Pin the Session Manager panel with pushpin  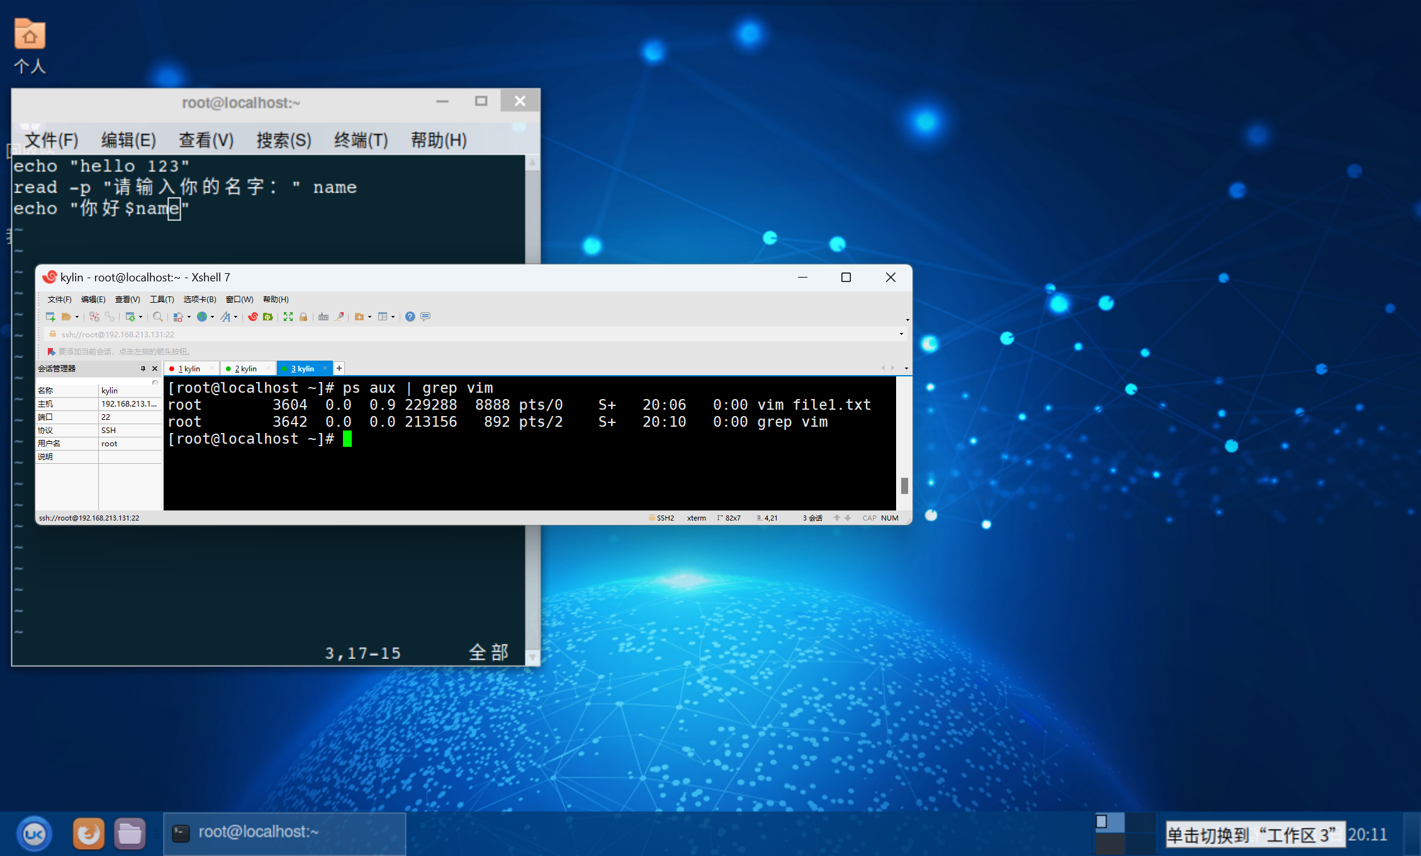pos(143,369)
